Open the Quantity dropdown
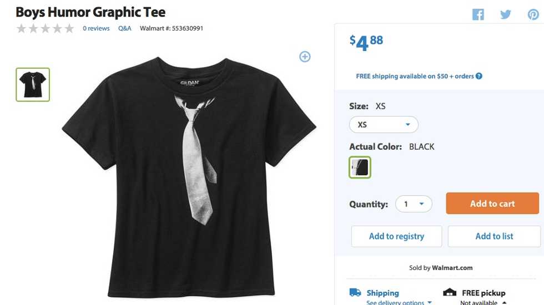544x305 pixels. [414, 204]
